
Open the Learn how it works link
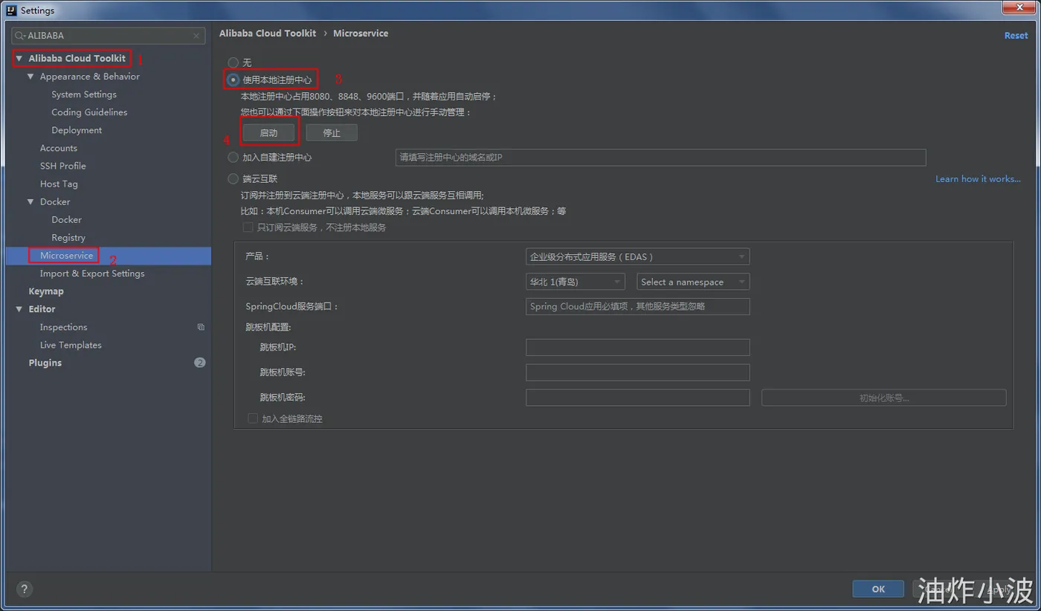tap(978, 179)
